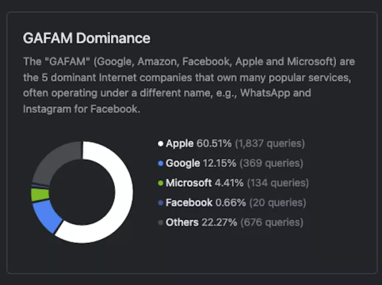Screen dimensions: 382x285
Task: Select the Apple legend label
Action: pyautogui.click(x=179, y=143)
